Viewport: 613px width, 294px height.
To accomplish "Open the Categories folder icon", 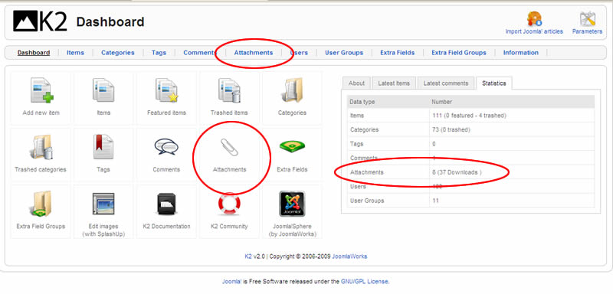I will (x=292, y=90).
